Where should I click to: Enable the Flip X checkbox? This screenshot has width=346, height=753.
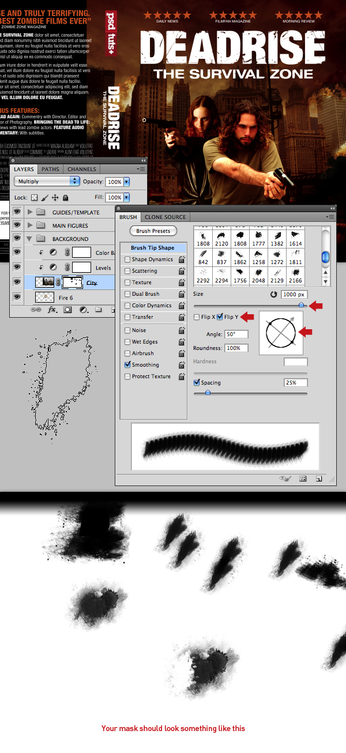tap(197, 317)
